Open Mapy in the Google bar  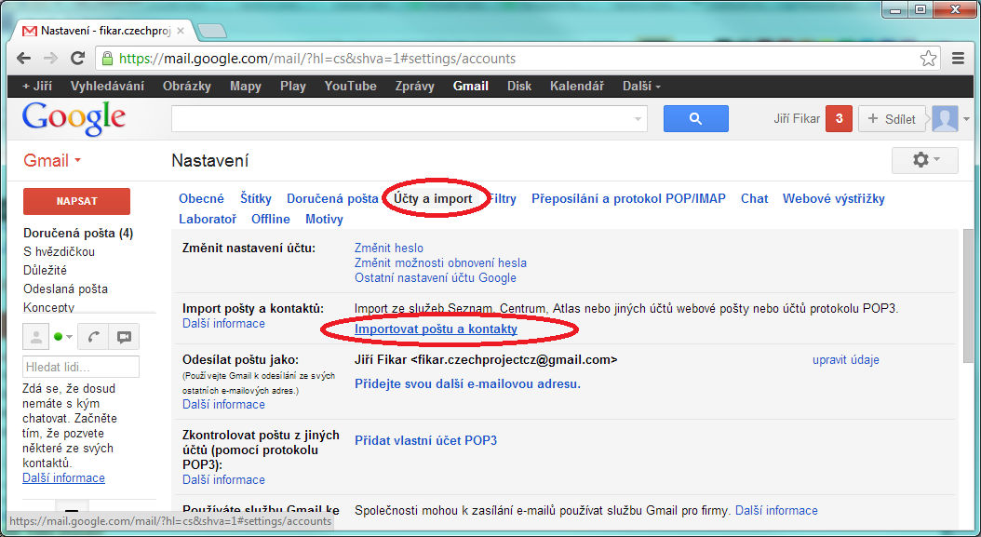(x=246, y=87)
